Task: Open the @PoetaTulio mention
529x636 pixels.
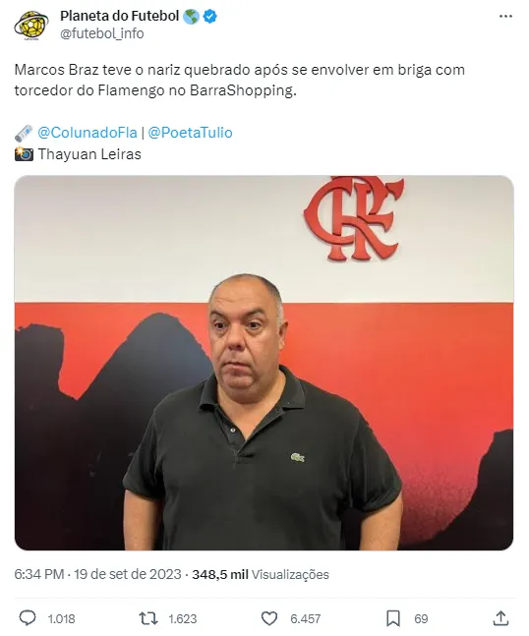Action: coord(190,133)
